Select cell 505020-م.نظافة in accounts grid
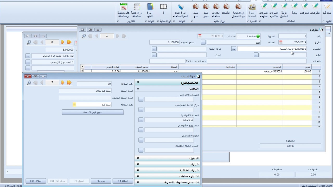The height and width of the screenshot is (187, 333). click(260, 71)
